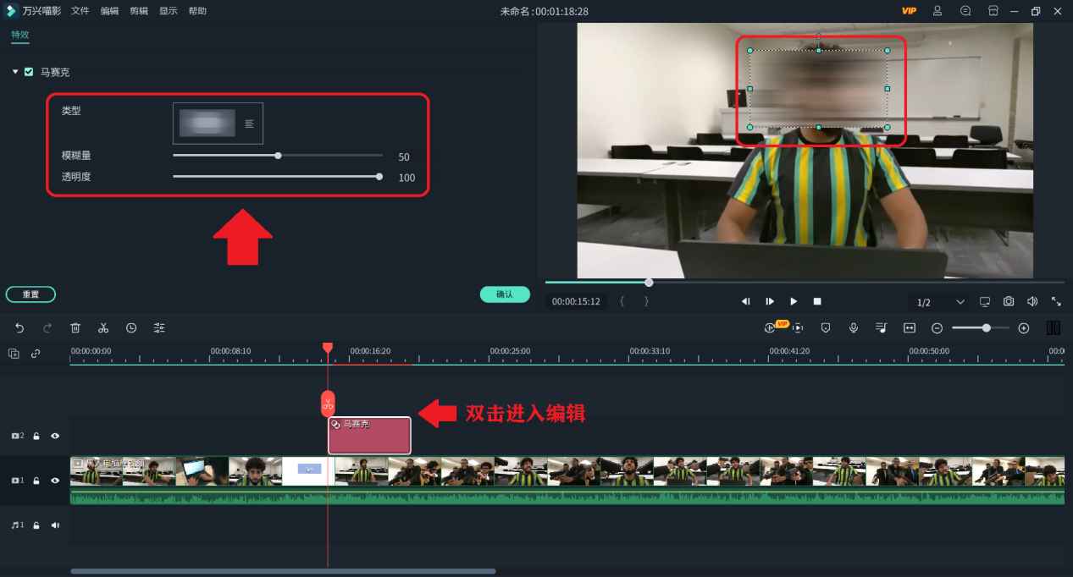
Task: Open the 剪辑 menu
Action: pos(139,11)
